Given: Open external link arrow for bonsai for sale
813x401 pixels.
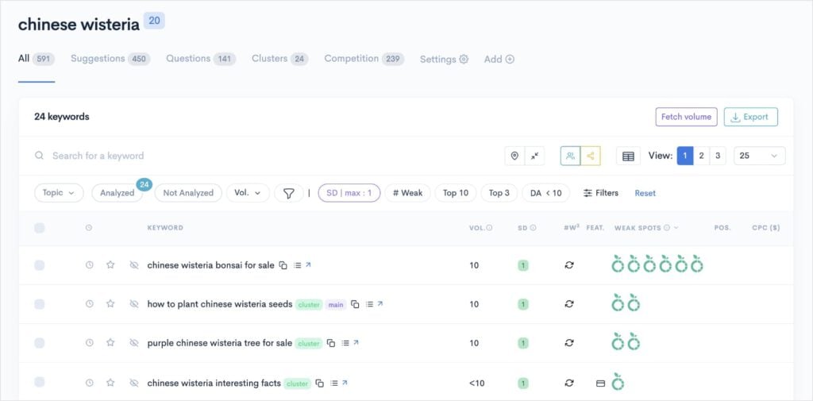Looking at the screenshot, I should [308, 264].
